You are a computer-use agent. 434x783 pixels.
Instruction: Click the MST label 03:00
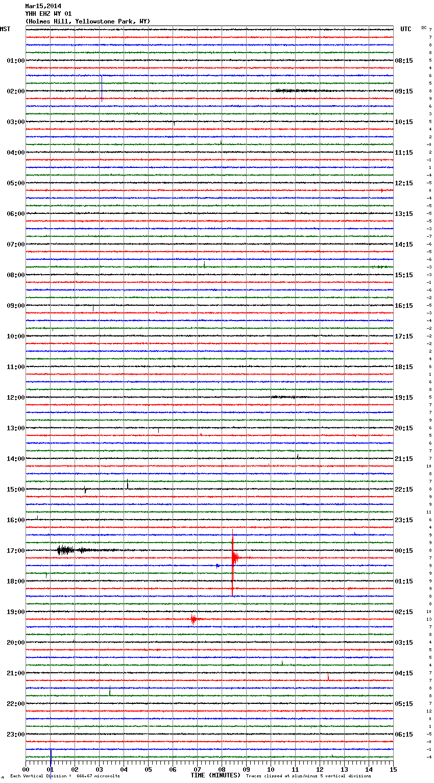click(16, 122)
